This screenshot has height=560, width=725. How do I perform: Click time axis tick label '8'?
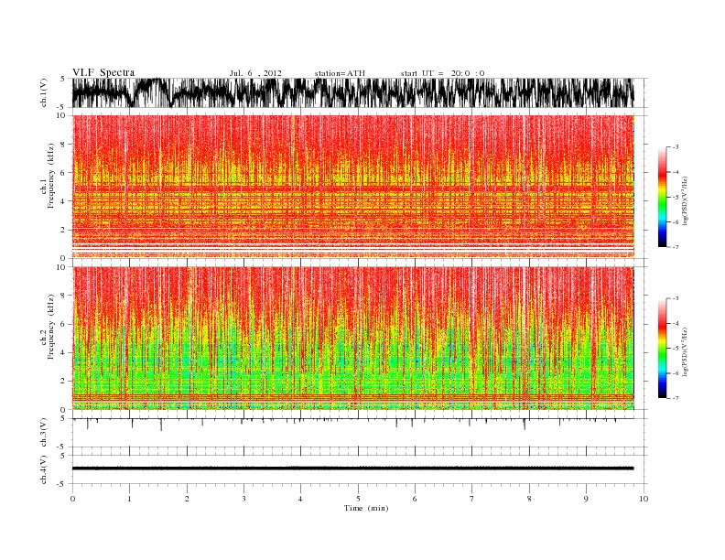coord(529,499)
